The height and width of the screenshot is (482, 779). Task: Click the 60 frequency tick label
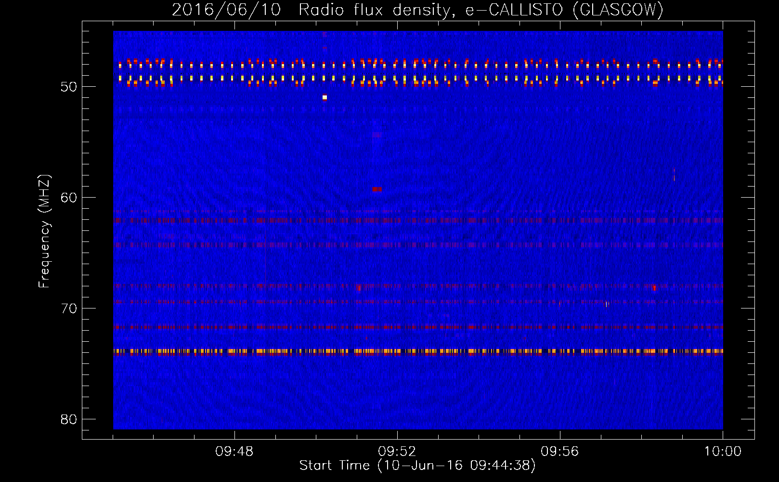click(x=69, y=198)
